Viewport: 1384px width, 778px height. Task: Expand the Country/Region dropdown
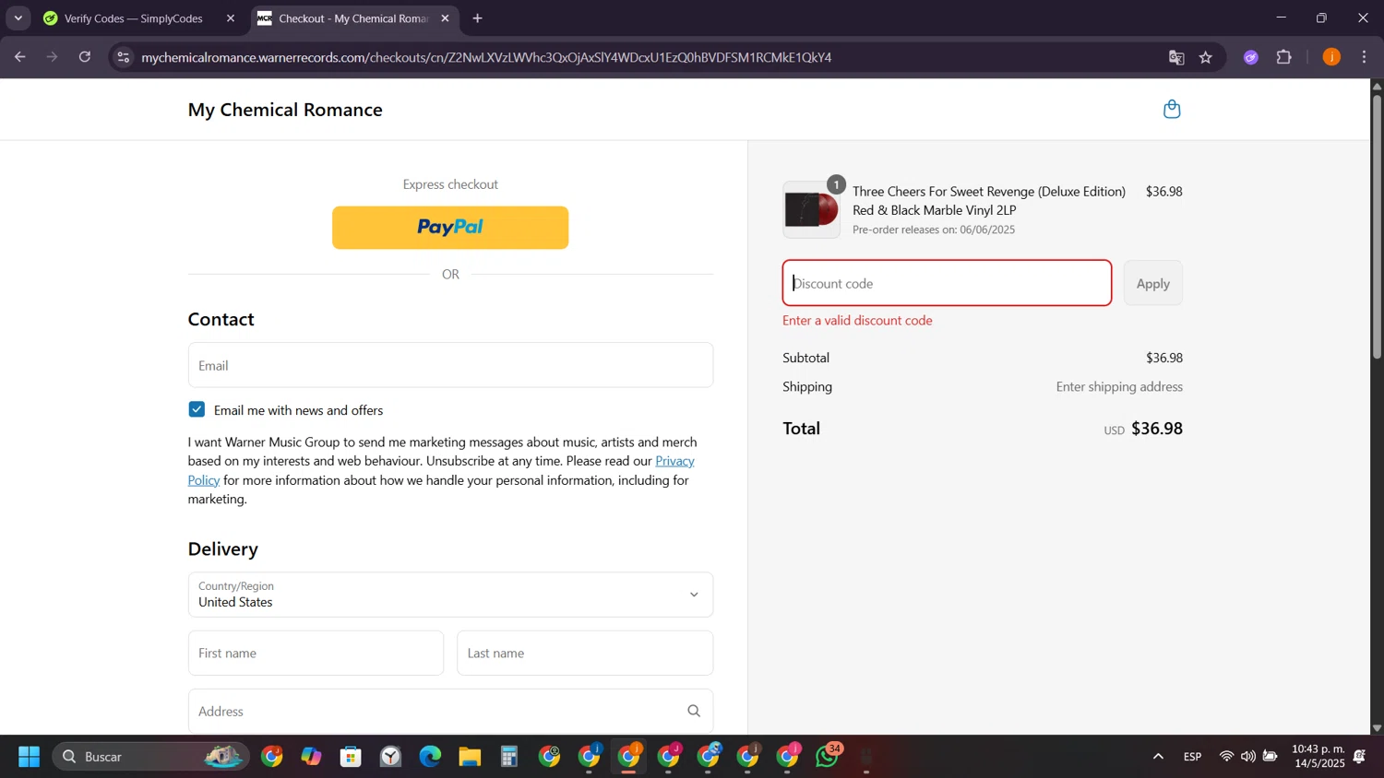450,595
